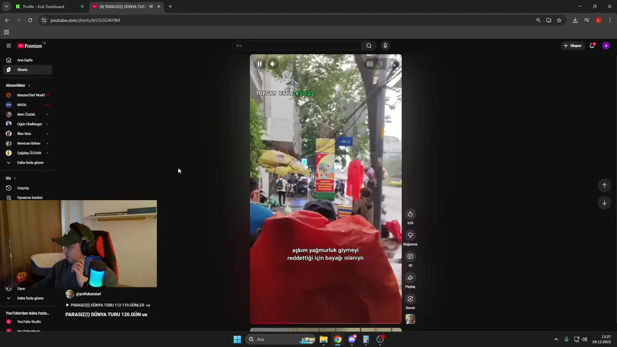Open NASA channel subscription

click(27, 105)
